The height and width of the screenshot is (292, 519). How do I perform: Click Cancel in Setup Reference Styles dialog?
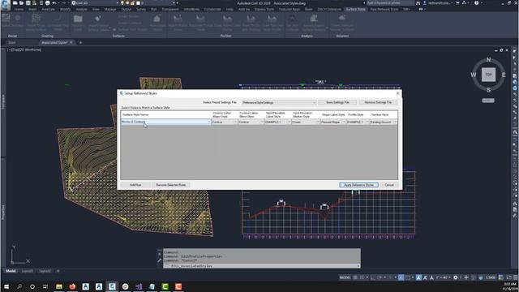tap(389, 185)
